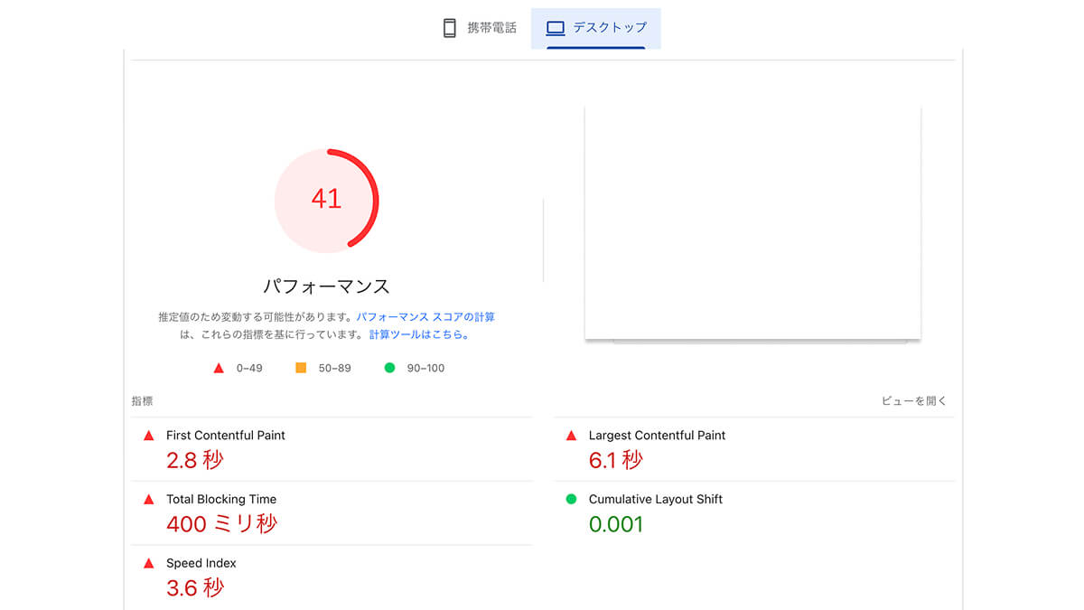Click the red triangle beside Speed Index

coord(149,564)
